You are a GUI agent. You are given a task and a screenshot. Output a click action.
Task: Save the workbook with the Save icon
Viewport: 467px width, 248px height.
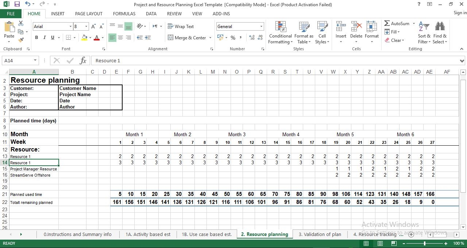point(17,4)
